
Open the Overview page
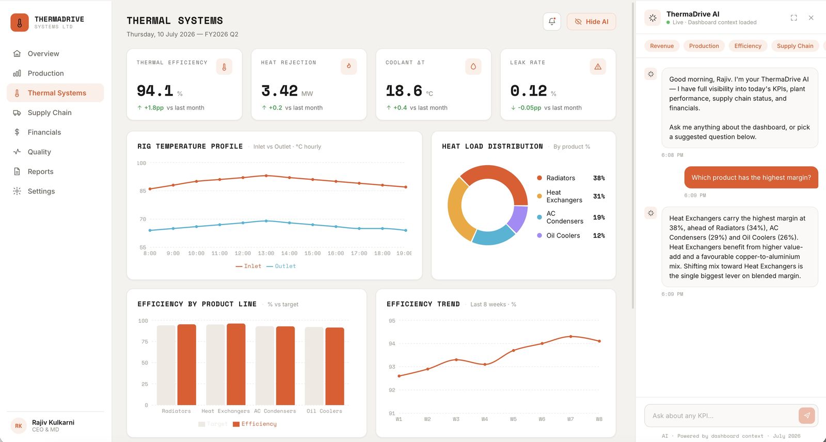pos(55,54)
